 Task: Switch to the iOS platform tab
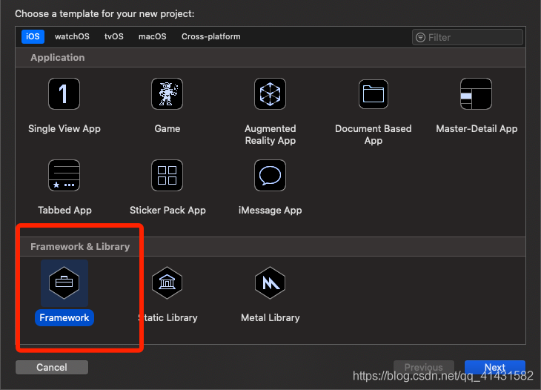pos(33,36)
